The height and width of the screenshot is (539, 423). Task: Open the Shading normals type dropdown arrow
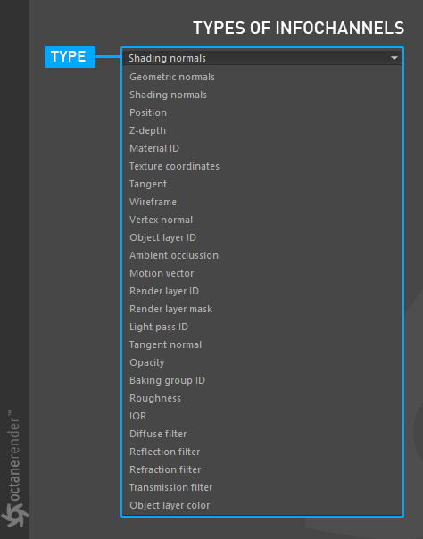pyautogui.click(x=394, y=58)
